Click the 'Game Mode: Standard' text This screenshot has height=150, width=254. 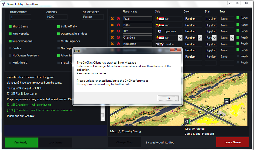199,134
